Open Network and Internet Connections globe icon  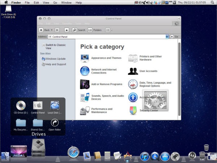click(85, 71)
